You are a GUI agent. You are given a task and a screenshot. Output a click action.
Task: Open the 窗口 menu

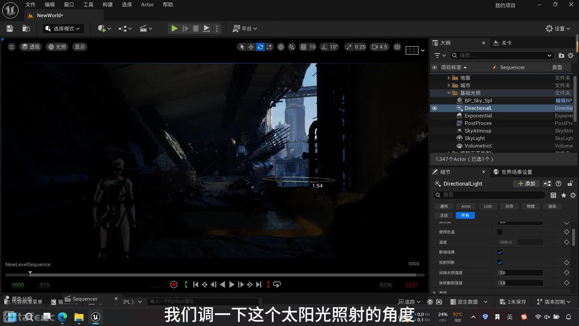click(x=69, y=5)
